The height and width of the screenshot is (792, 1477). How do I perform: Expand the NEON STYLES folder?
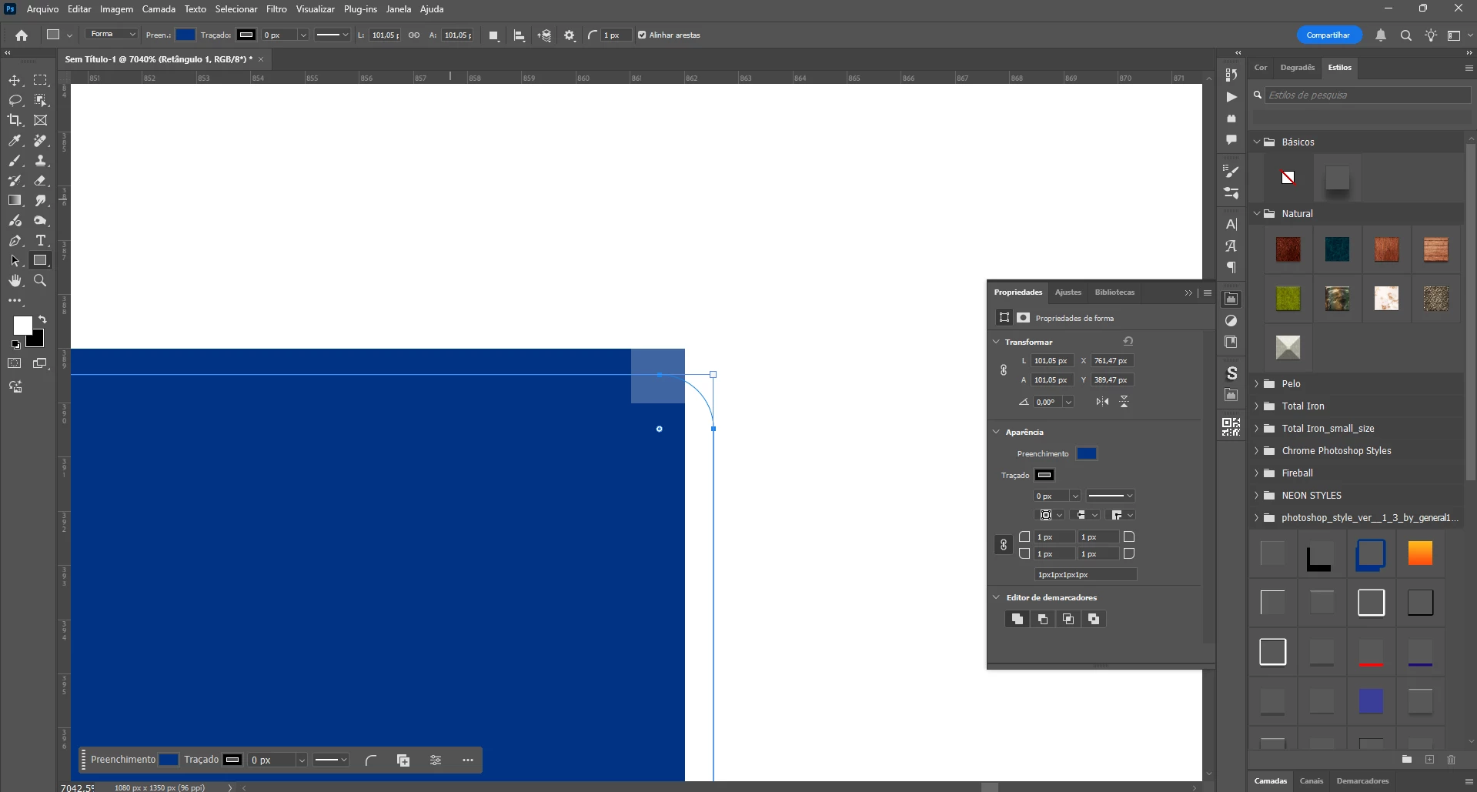click(x=1257, y=496)
